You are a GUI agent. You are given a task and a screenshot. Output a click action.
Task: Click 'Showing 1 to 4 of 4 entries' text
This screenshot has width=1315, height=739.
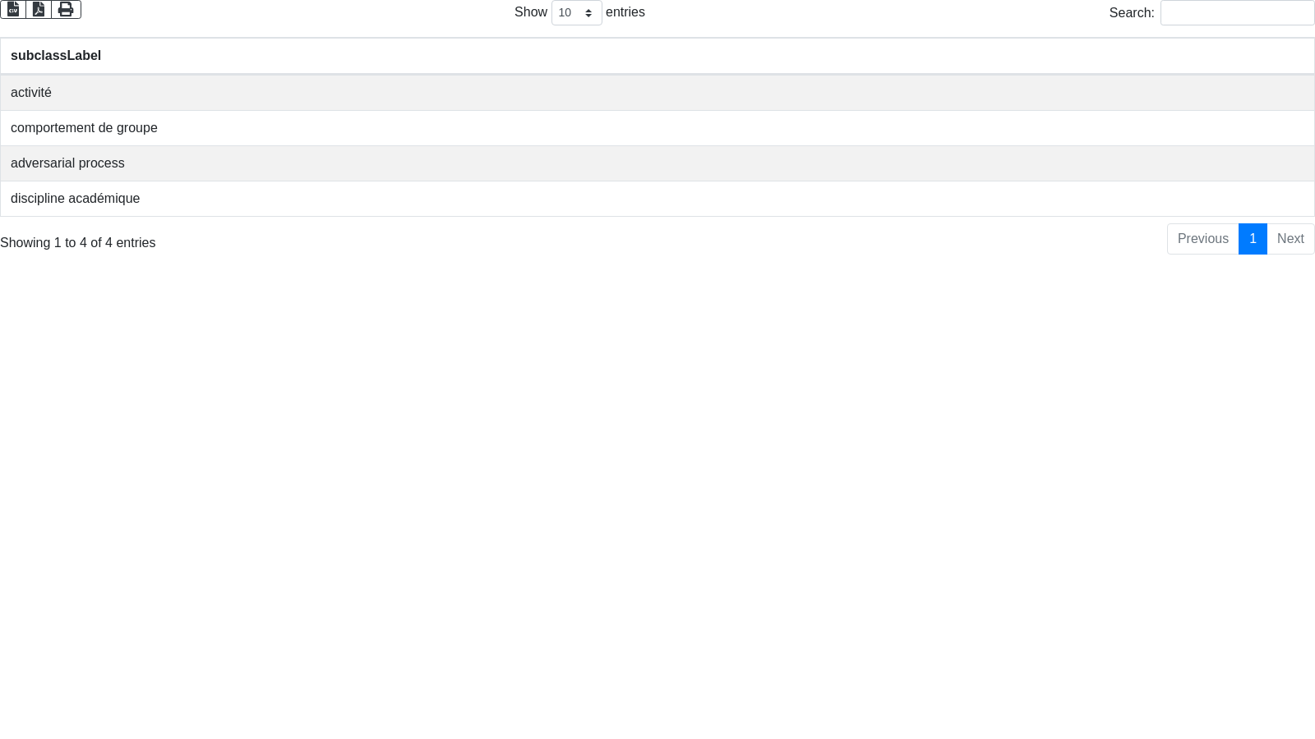tap(77, 243)
